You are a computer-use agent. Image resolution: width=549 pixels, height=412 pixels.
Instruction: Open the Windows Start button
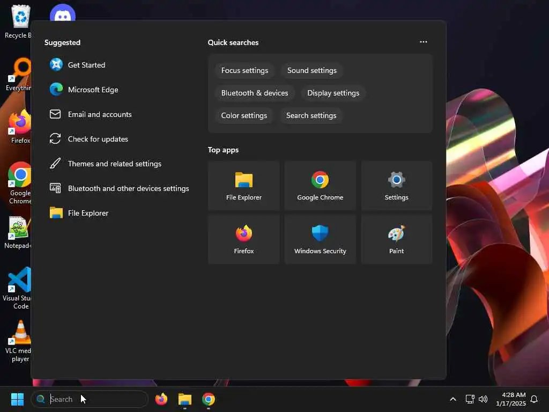click(x=17, y=399)
